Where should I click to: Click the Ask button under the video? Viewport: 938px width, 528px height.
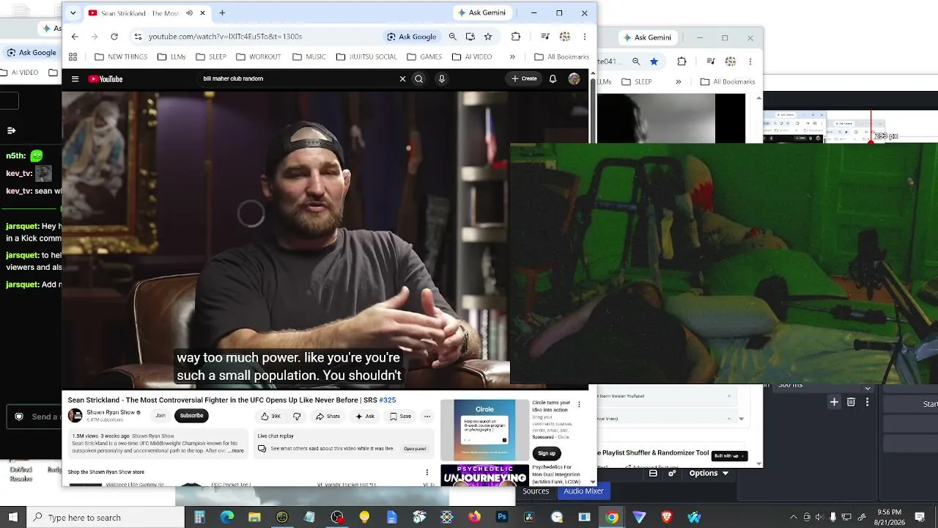364,416
